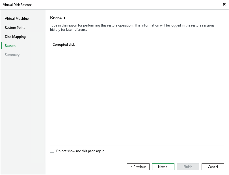Click the Reason page heading
The image size is (229, 175).
pos(57,17)
